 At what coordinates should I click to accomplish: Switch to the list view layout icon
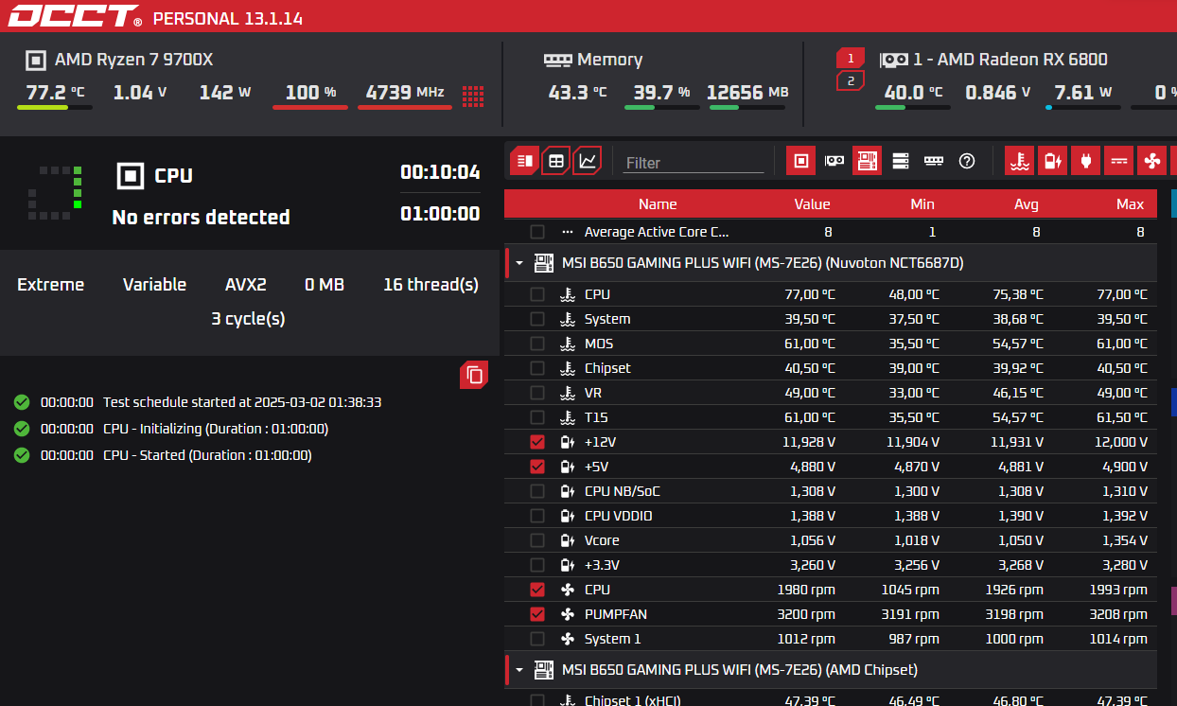524,161
